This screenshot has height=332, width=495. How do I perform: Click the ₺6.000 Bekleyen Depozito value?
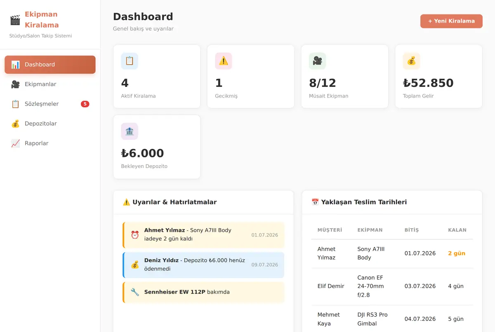pos(142,153)
